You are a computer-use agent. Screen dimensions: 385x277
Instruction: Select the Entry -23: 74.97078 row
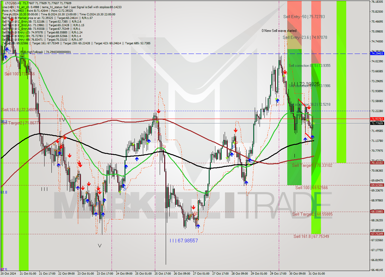tap(42, 32)
